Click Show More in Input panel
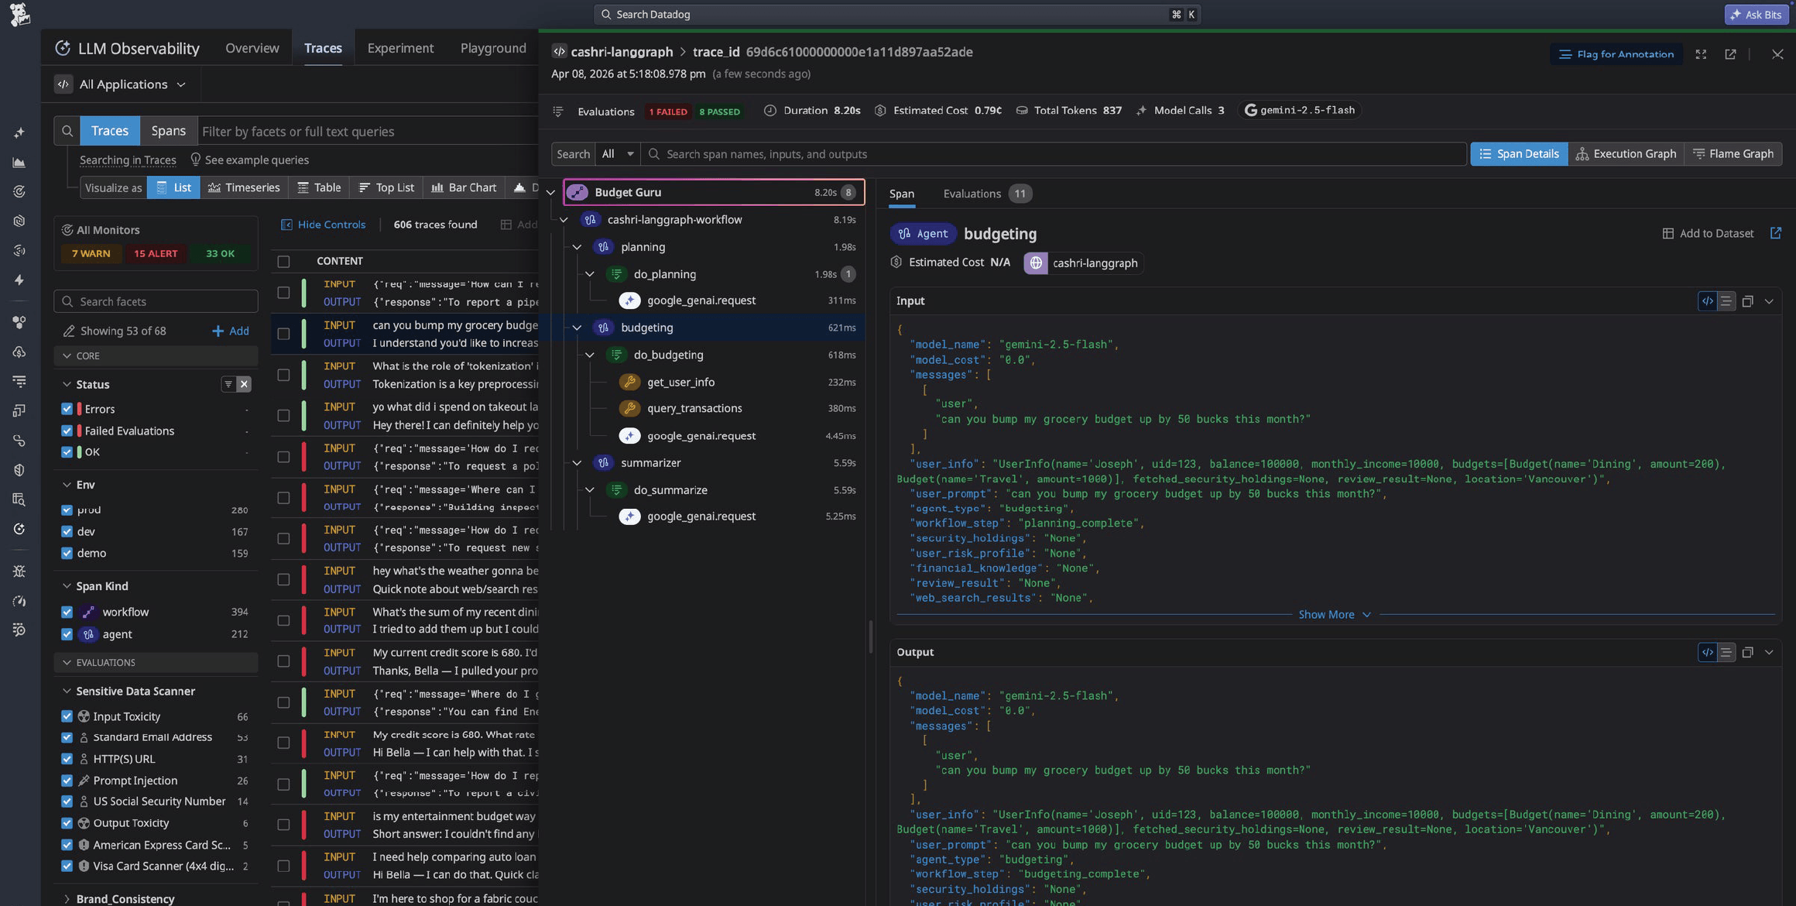 [1334, 615]
